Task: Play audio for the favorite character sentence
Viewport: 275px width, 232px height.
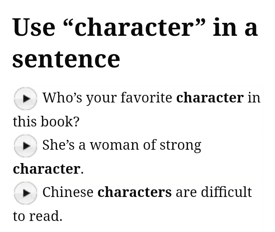Action: 26,99
